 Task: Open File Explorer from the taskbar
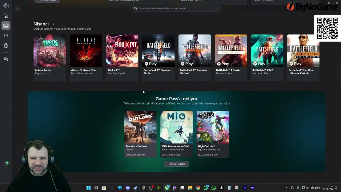point(190,188)
